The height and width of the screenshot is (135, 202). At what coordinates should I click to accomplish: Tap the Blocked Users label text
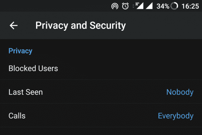[33, 68]
